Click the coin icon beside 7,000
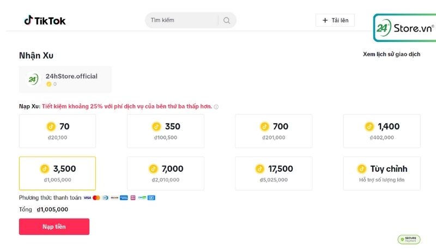The height and width of the screenshot is (249, 436). (153, 169)
